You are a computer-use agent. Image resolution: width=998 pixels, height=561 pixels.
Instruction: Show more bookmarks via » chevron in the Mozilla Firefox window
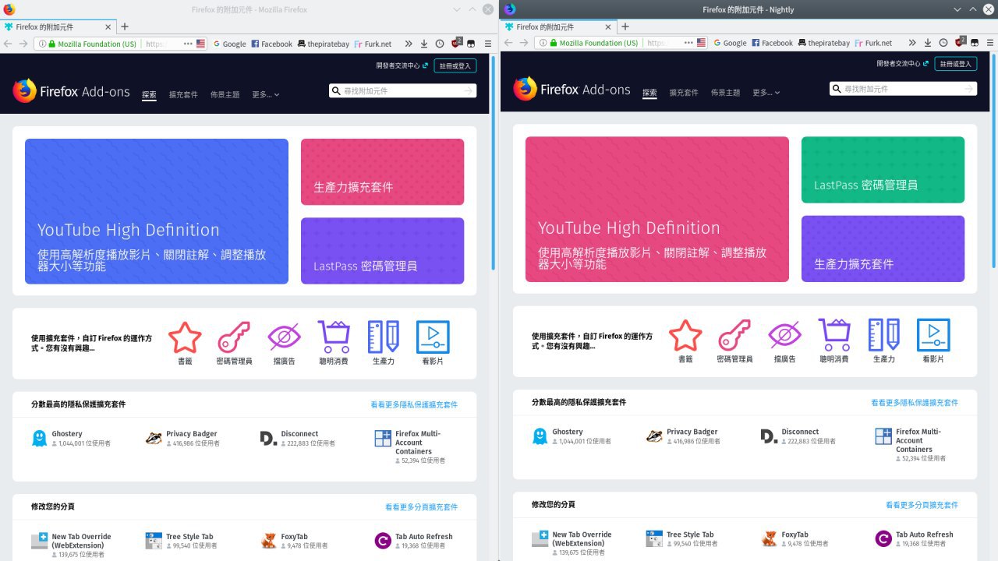tap(407, 44)
